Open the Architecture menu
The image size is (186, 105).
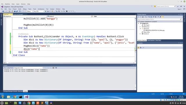pos(41,9)
